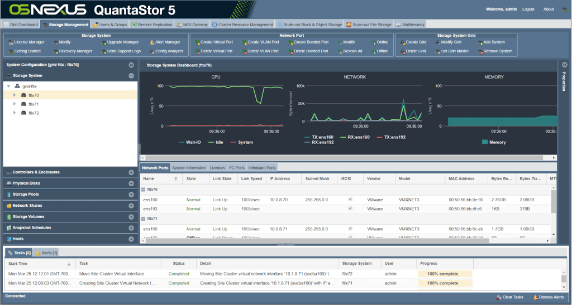Click Modify in Storage System group
572x305 pixels.
62,42
